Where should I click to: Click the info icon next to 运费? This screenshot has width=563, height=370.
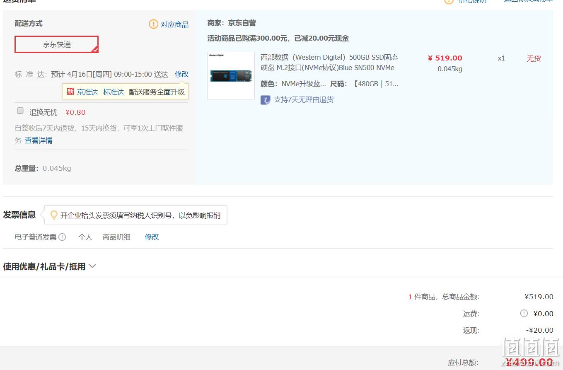pos(524,313)
